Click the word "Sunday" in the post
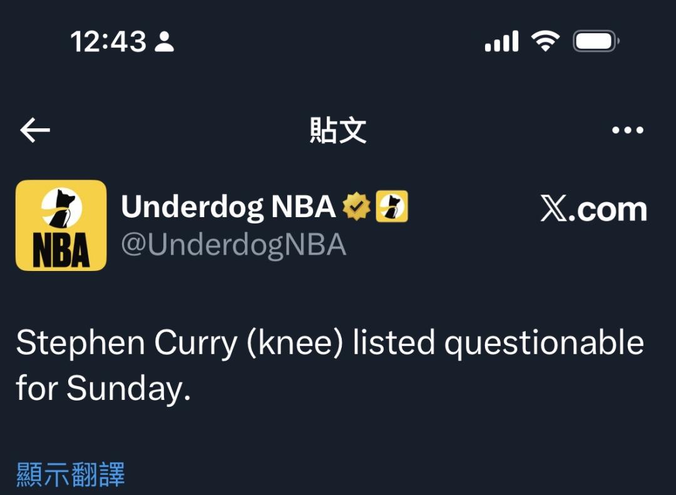 click(128, 389)
